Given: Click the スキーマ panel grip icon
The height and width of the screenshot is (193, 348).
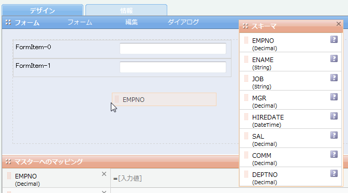Looking at the screenshot, I should [x=245, y=26].
